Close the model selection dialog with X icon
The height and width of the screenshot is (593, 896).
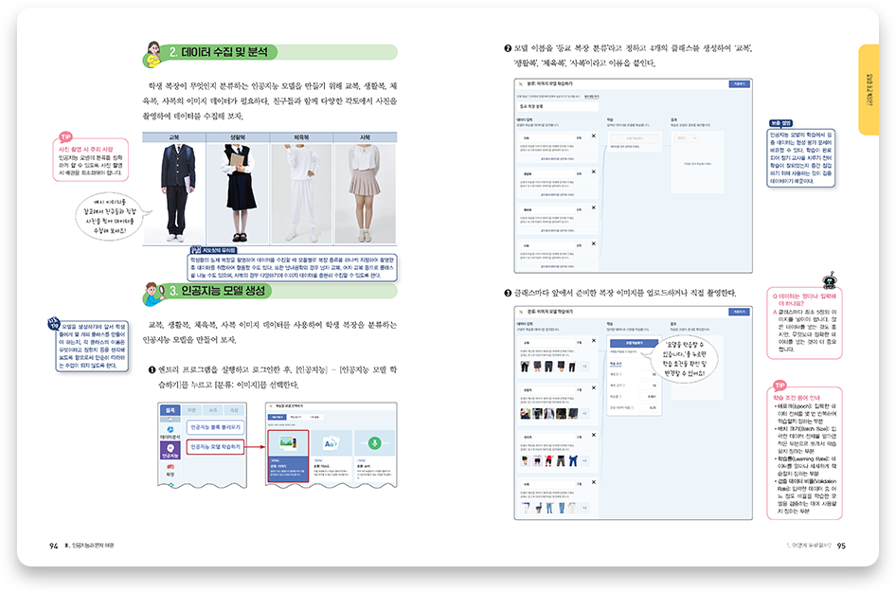pyautogui.click(x=271, y=406)
